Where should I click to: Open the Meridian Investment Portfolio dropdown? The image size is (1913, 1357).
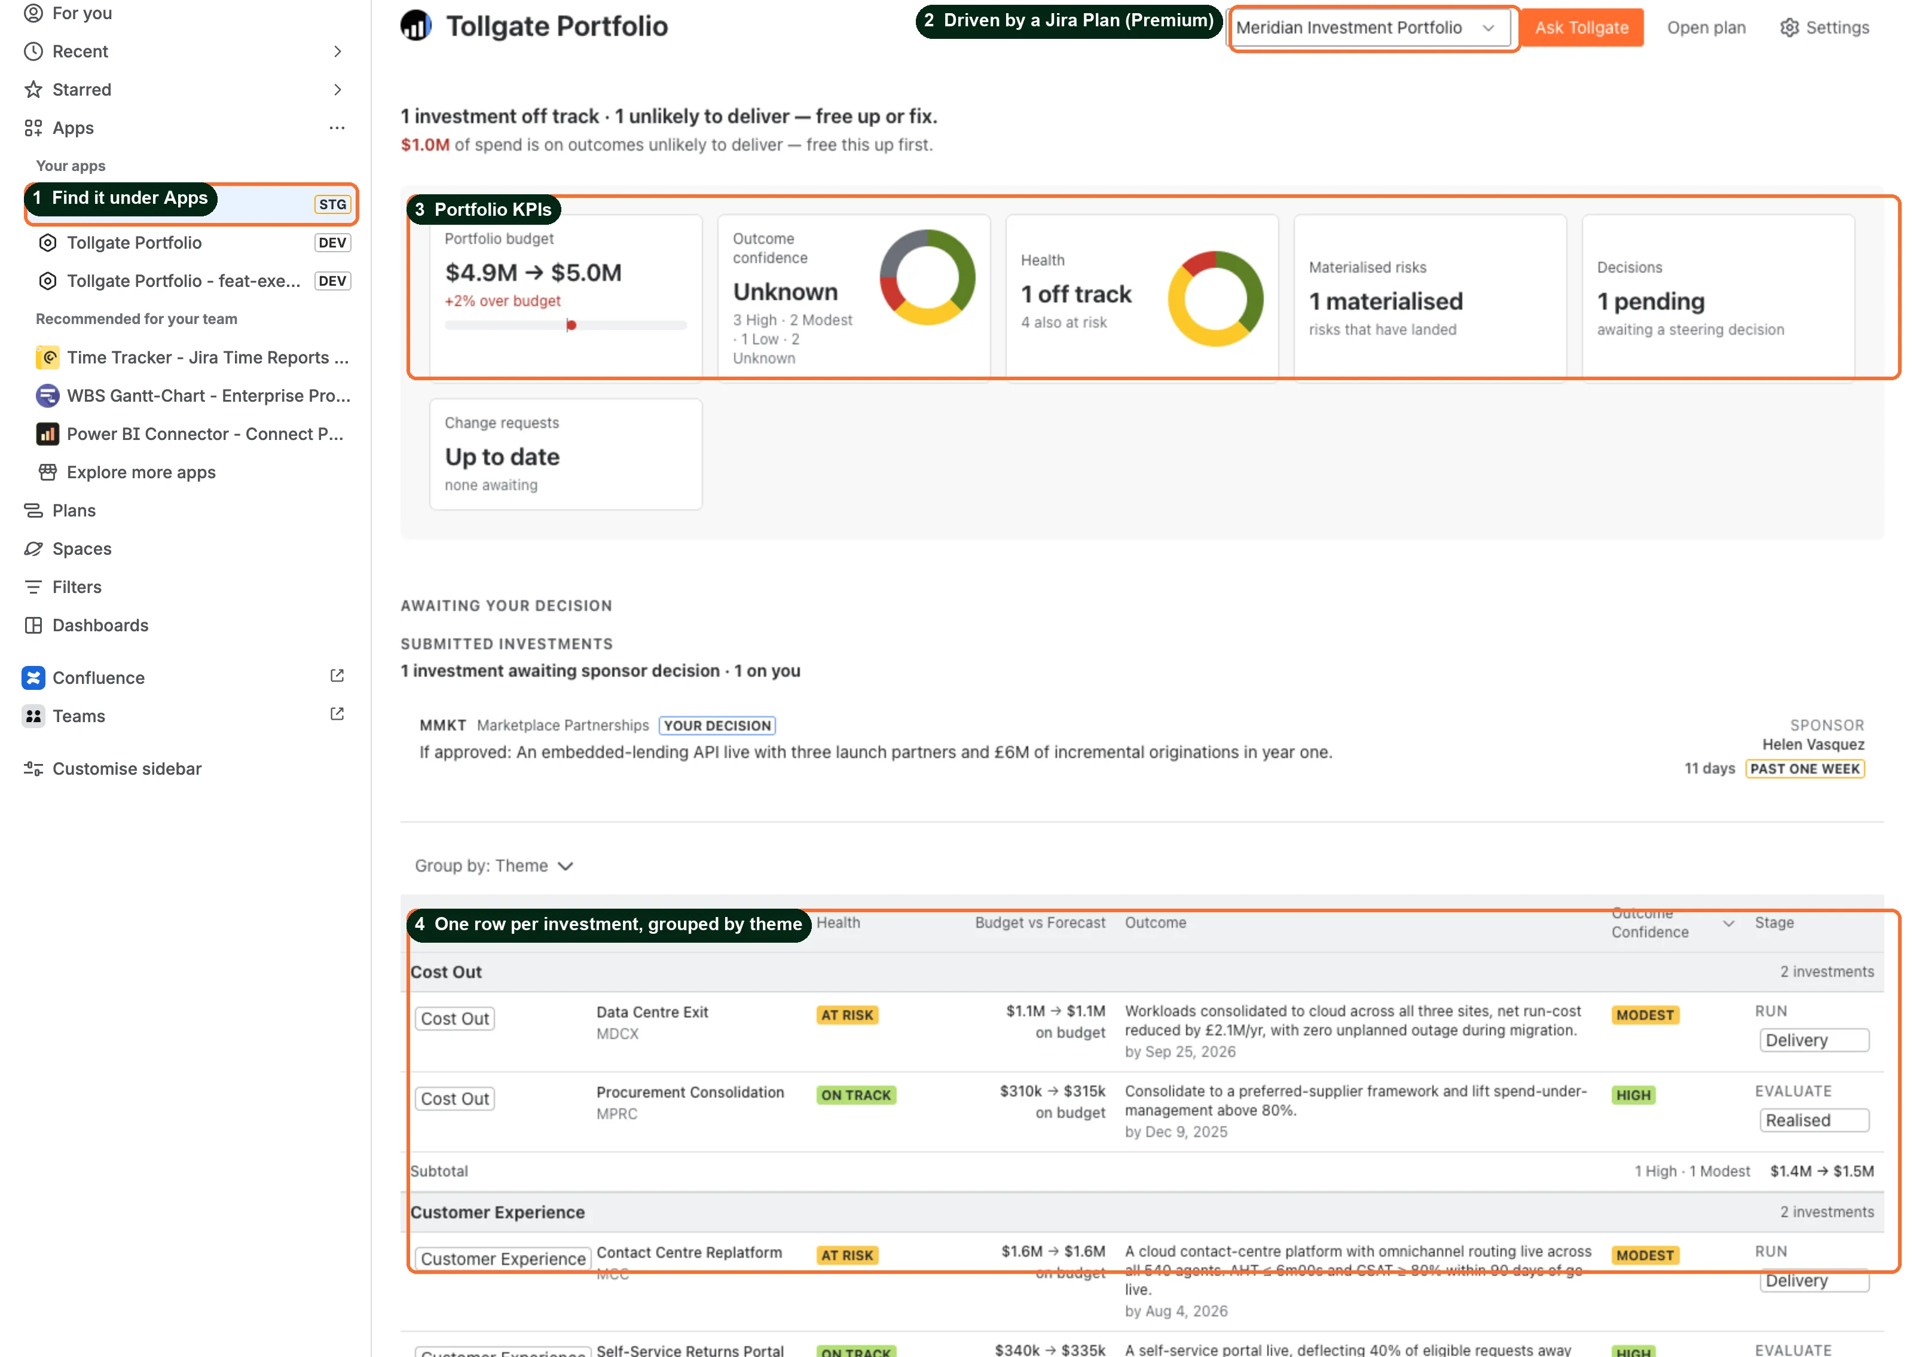[x=1369, y=27]
